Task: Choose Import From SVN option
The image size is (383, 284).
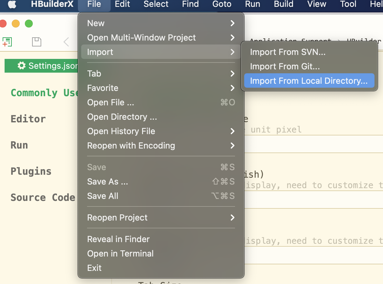Action: tap(288, 52)
